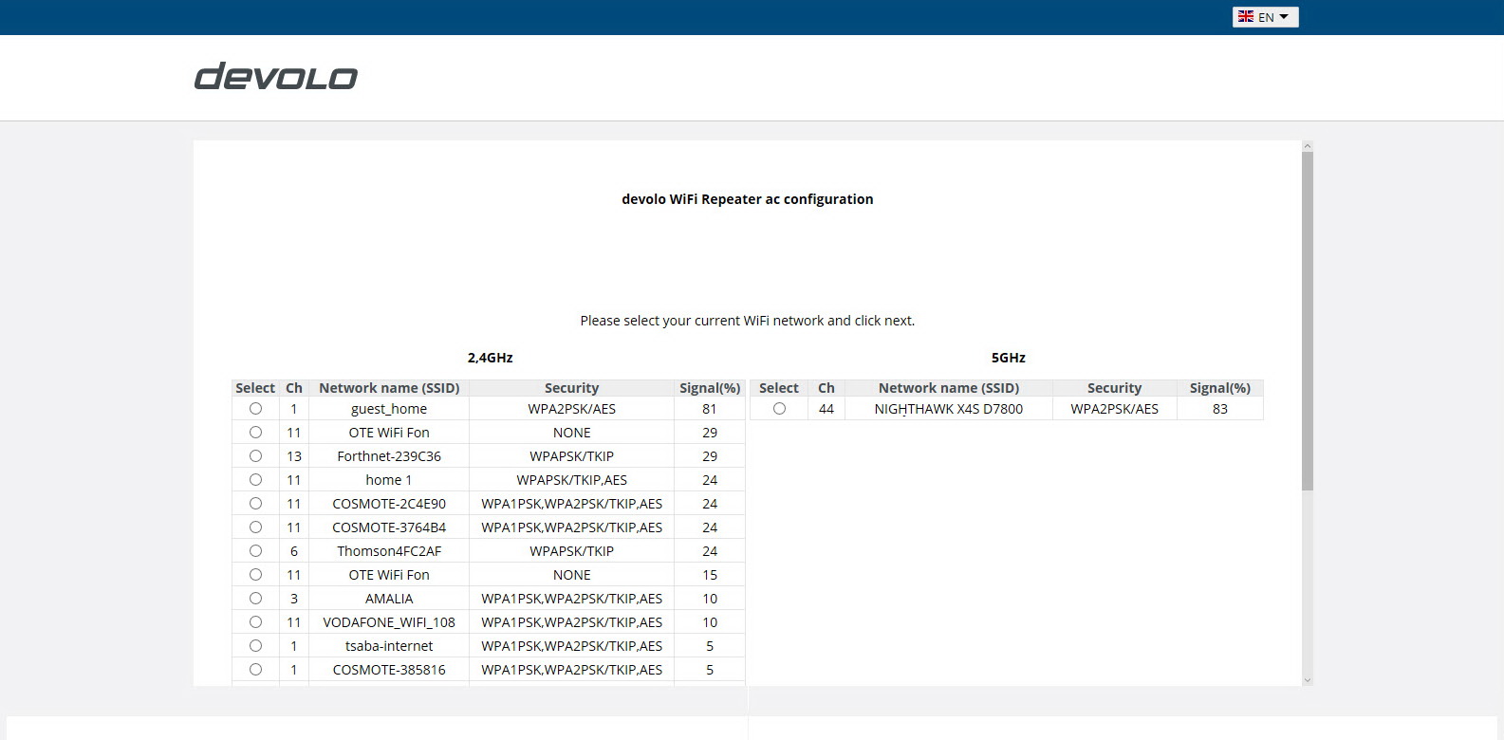Viewport: 1504px width, 740px height.
Task: Choose OTE WiFi Fon with signal 15
Action: point(255,575)
